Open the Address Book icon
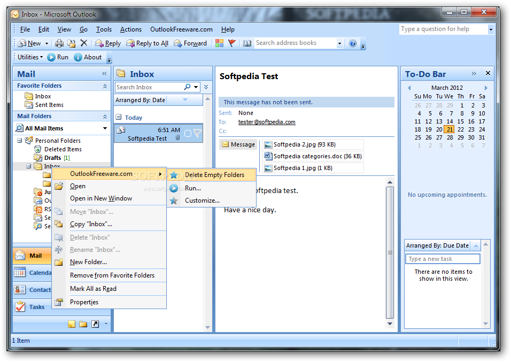 [247, 43]
